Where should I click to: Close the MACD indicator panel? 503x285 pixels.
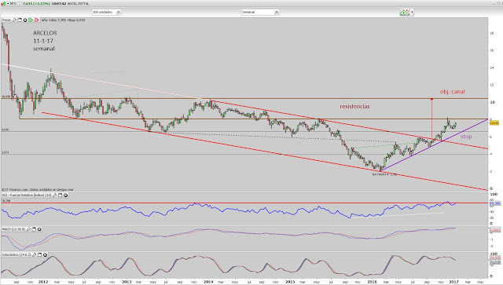click(x=39, y=229)
